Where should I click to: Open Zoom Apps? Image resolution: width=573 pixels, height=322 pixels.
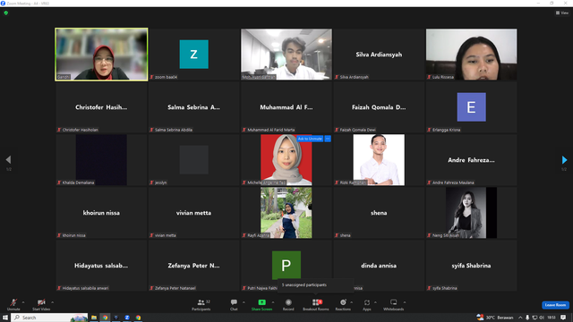[367, 304]
